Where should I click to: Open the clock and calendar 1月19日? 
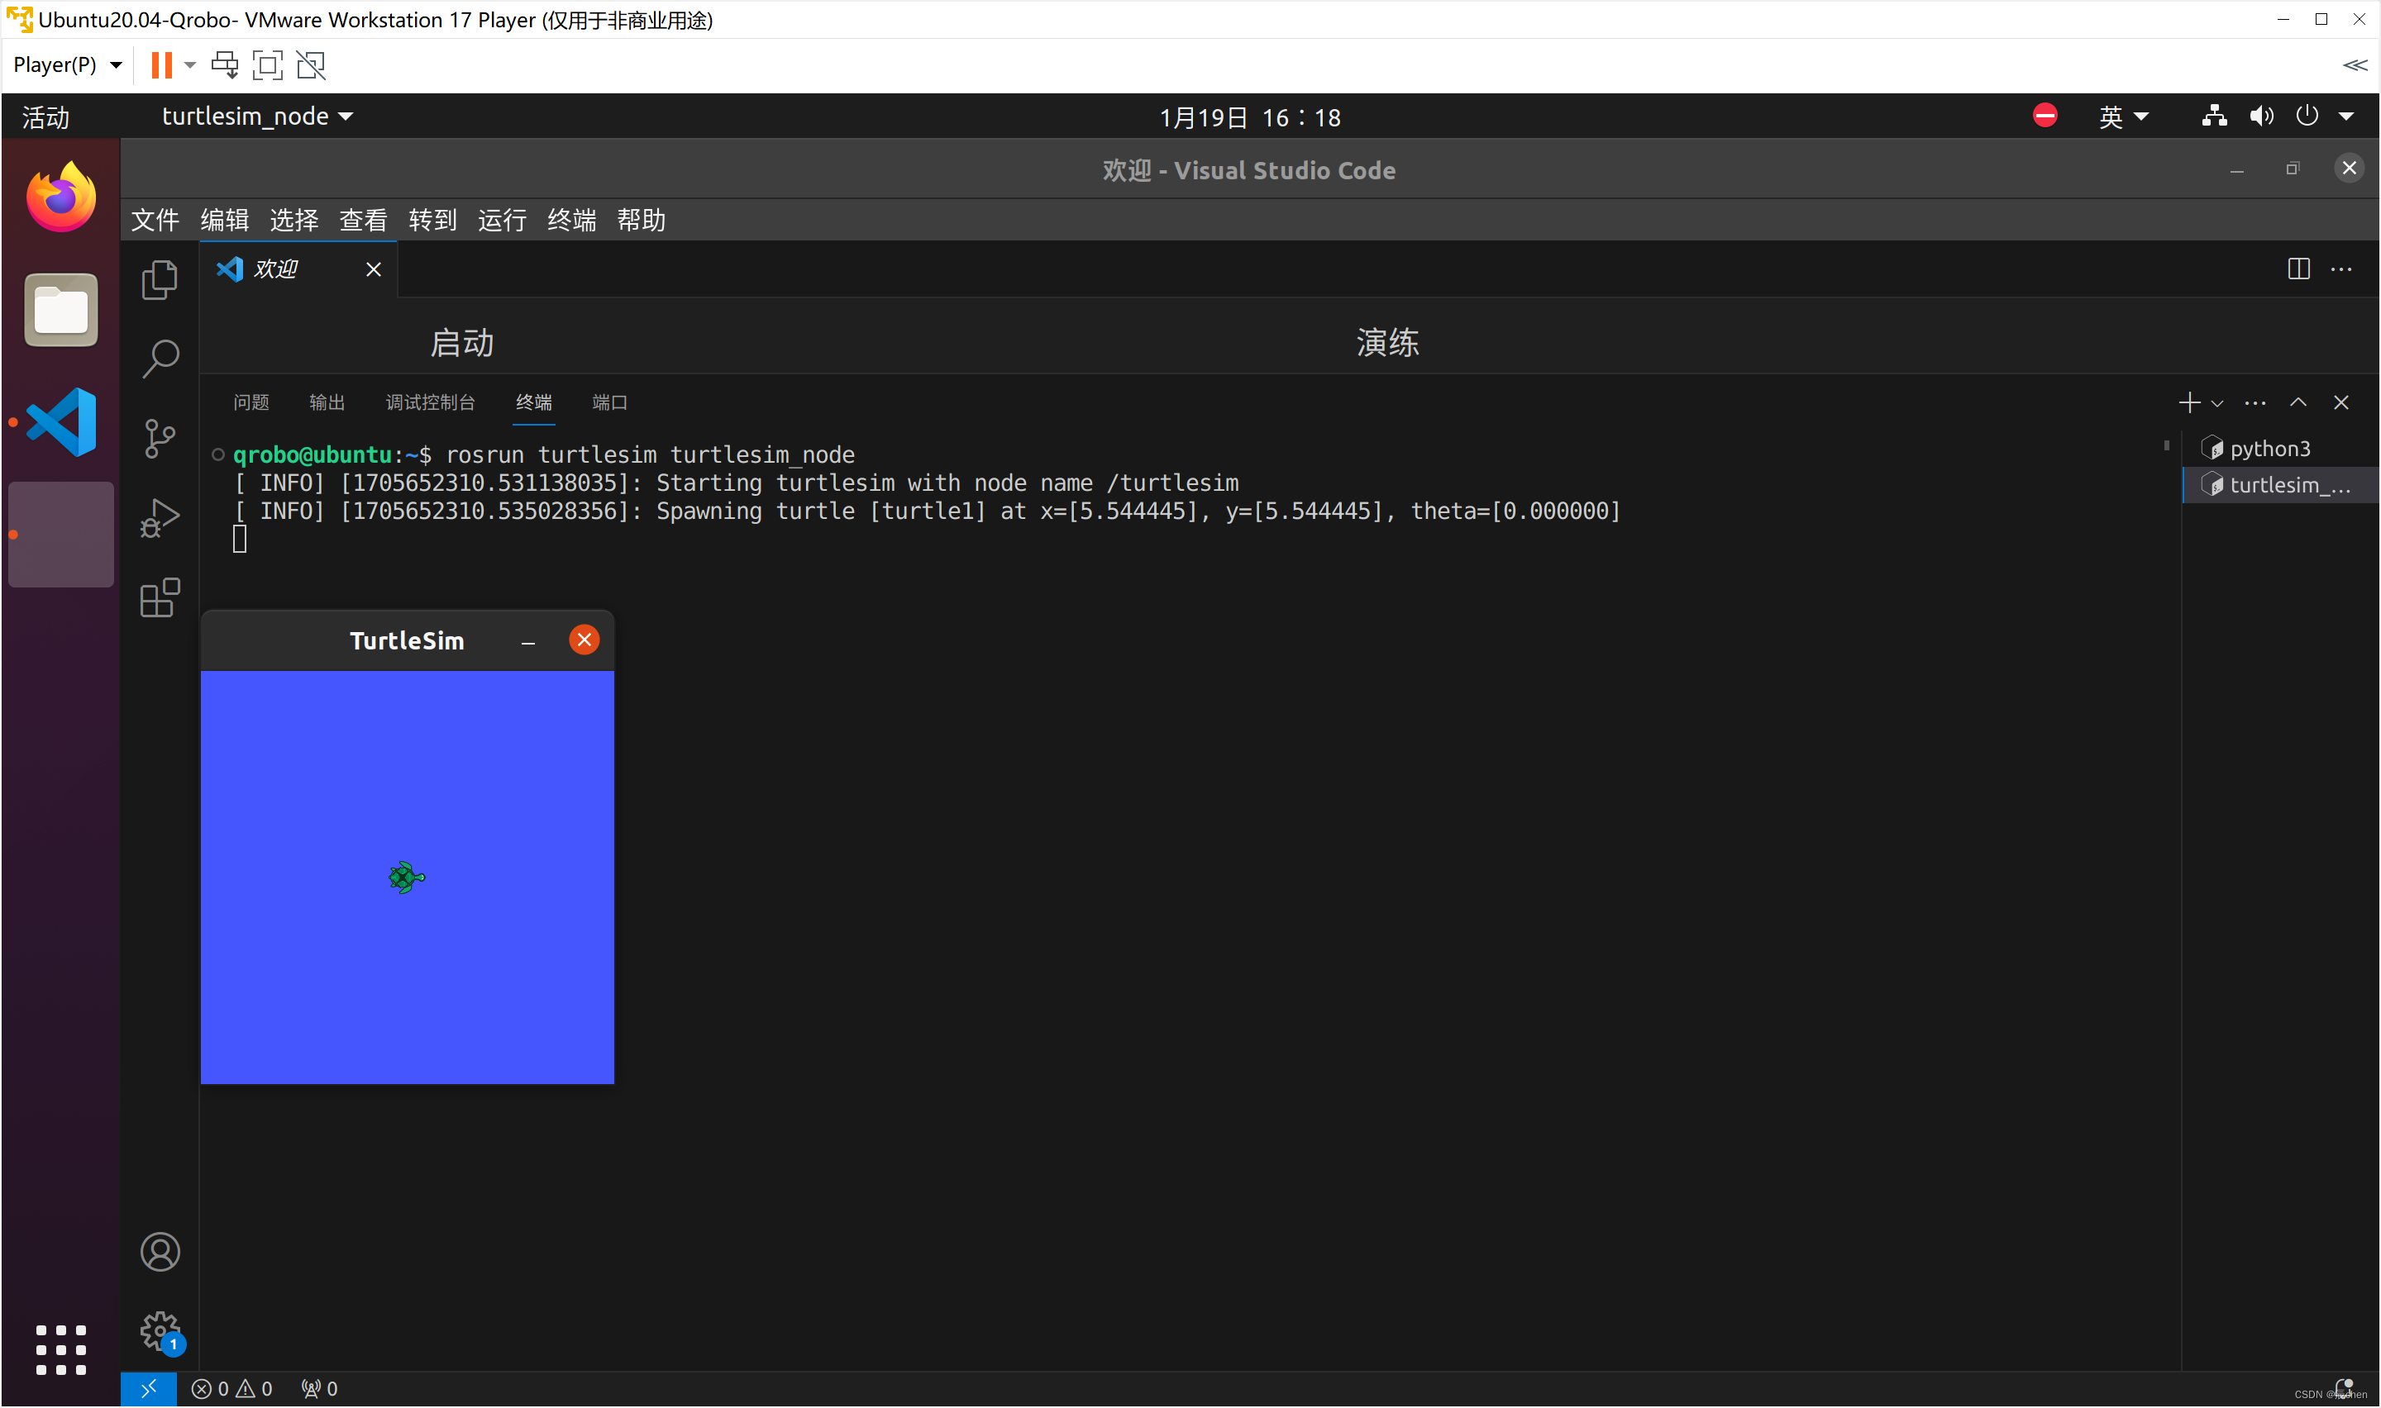pyautogui.click(x=1250, y=117)
